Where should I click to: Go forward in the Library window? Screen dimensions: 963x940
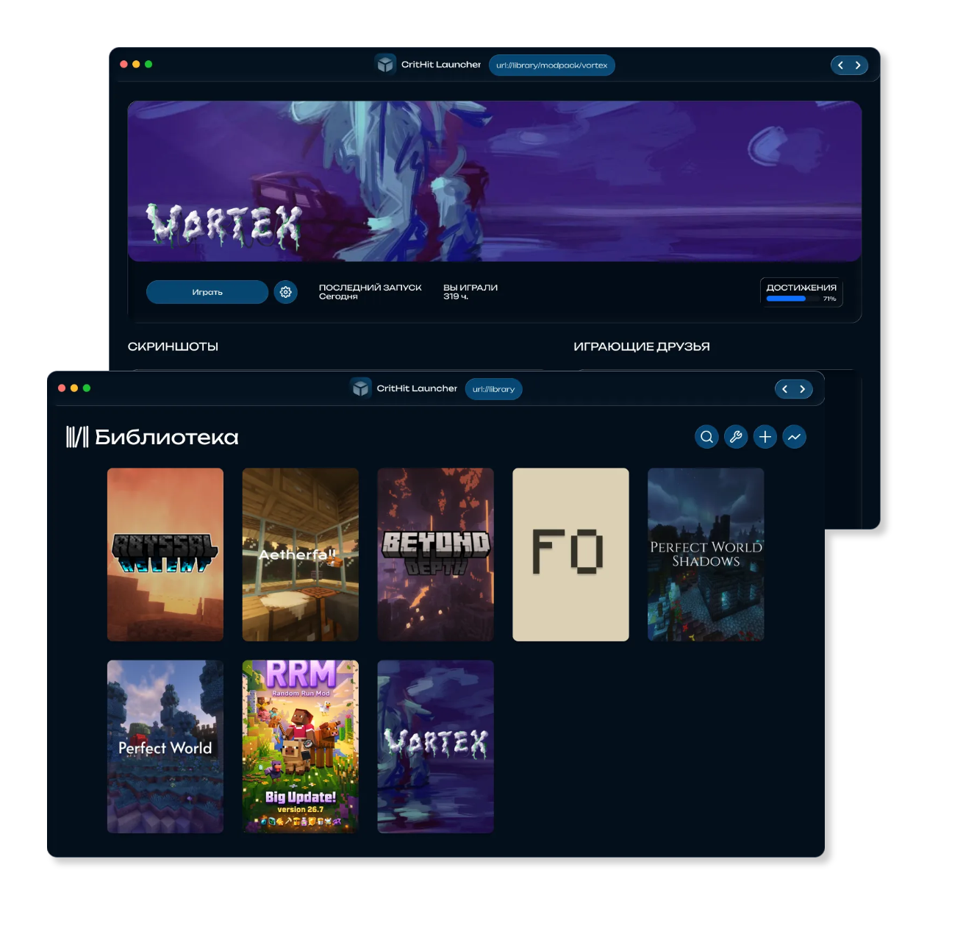coord(803,389)
